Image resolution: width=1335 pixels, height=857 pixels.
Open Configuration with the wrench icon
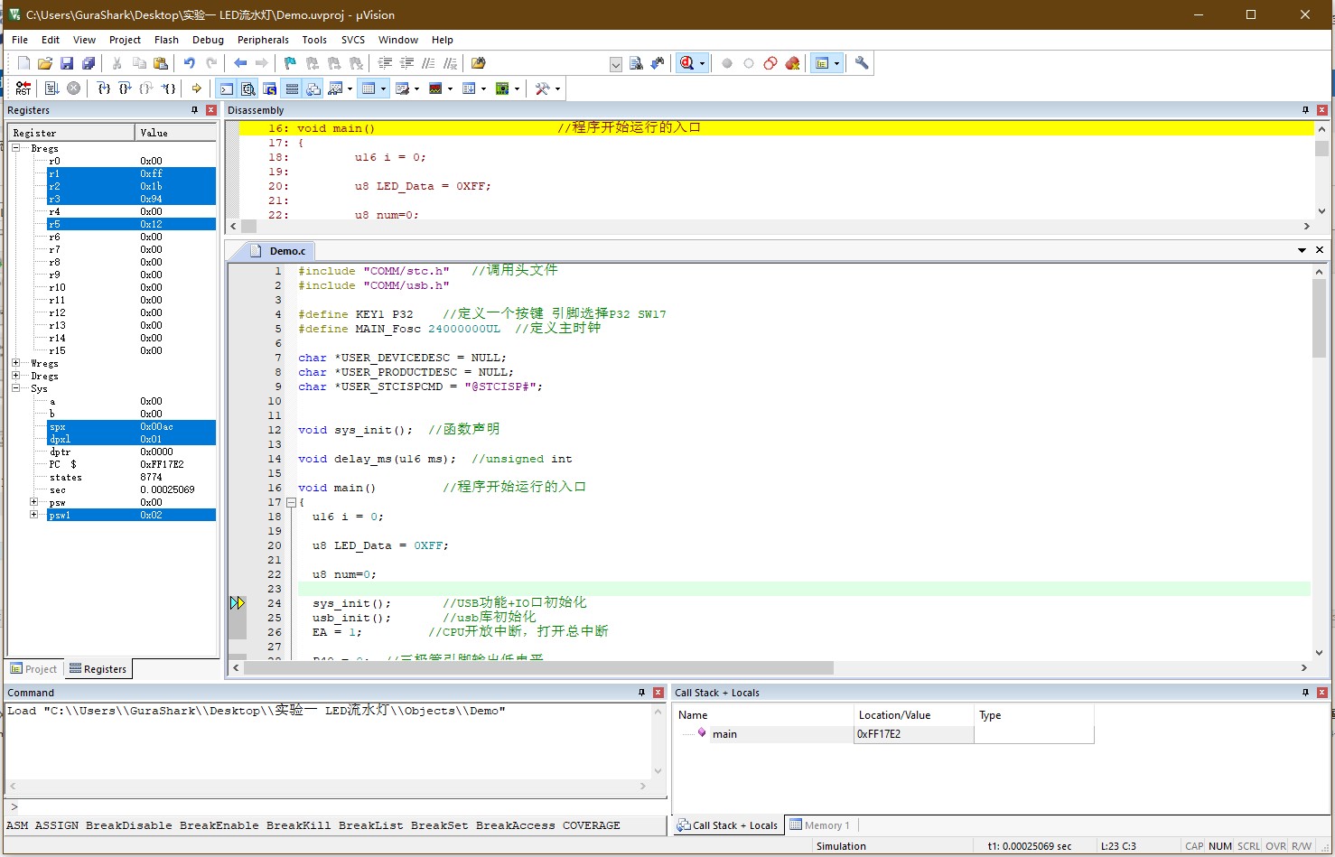pos(862,63)
